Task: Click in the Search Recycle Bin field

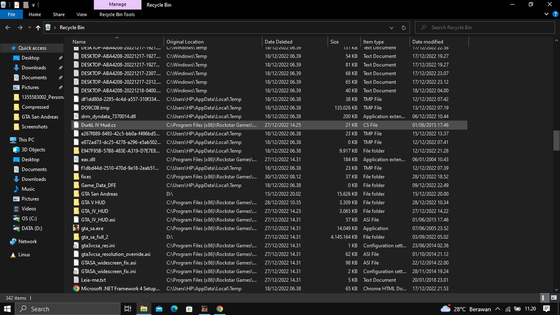Action: pos(484,28)
